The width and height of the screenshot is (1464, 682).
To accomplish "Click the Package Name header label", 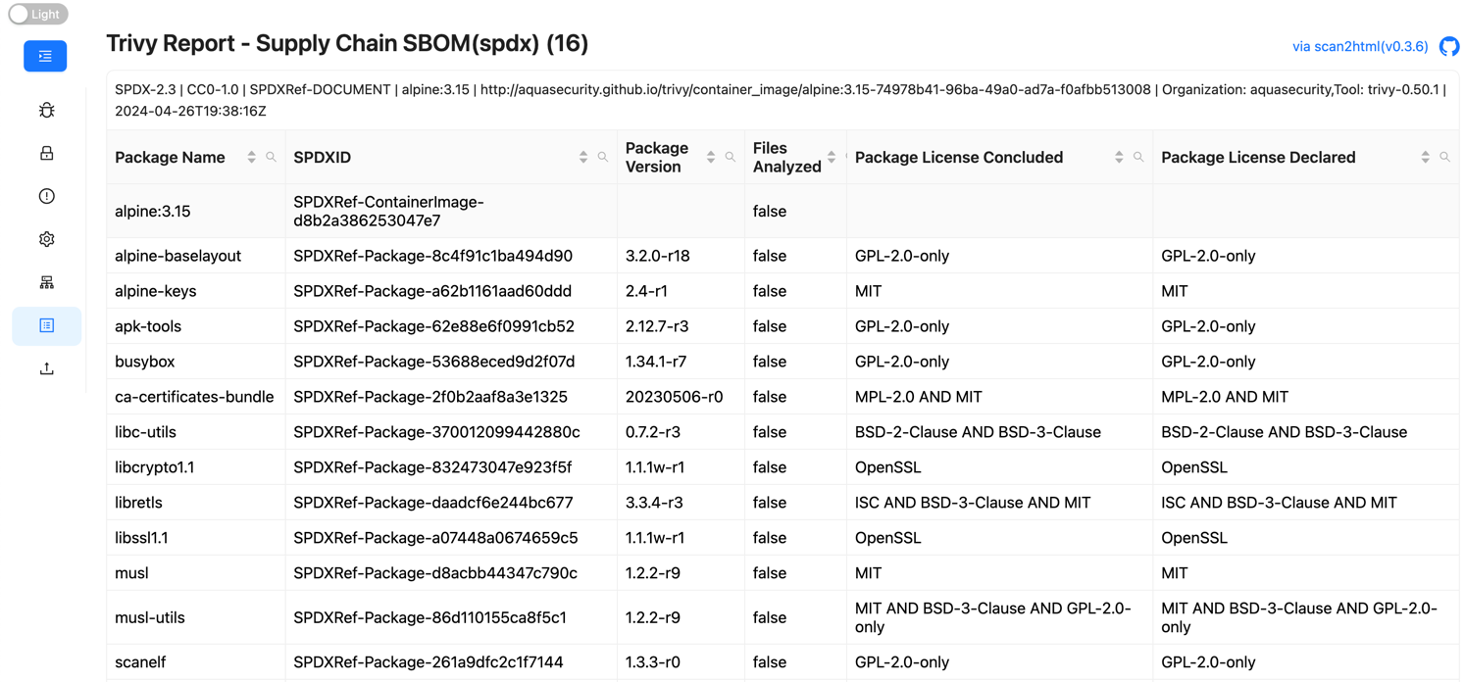I will pos(170,157).
